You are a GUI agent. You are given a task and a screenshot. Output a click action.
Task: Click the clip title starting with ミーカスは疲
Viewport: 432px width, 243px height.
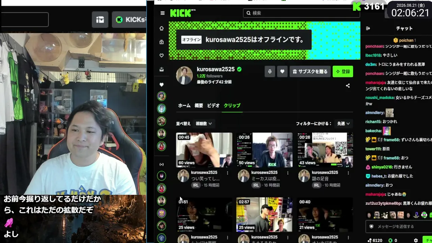point(266,179)
